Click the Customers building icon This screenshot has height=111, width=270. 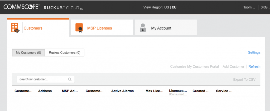pyautogui.click(x=15, y=28)
